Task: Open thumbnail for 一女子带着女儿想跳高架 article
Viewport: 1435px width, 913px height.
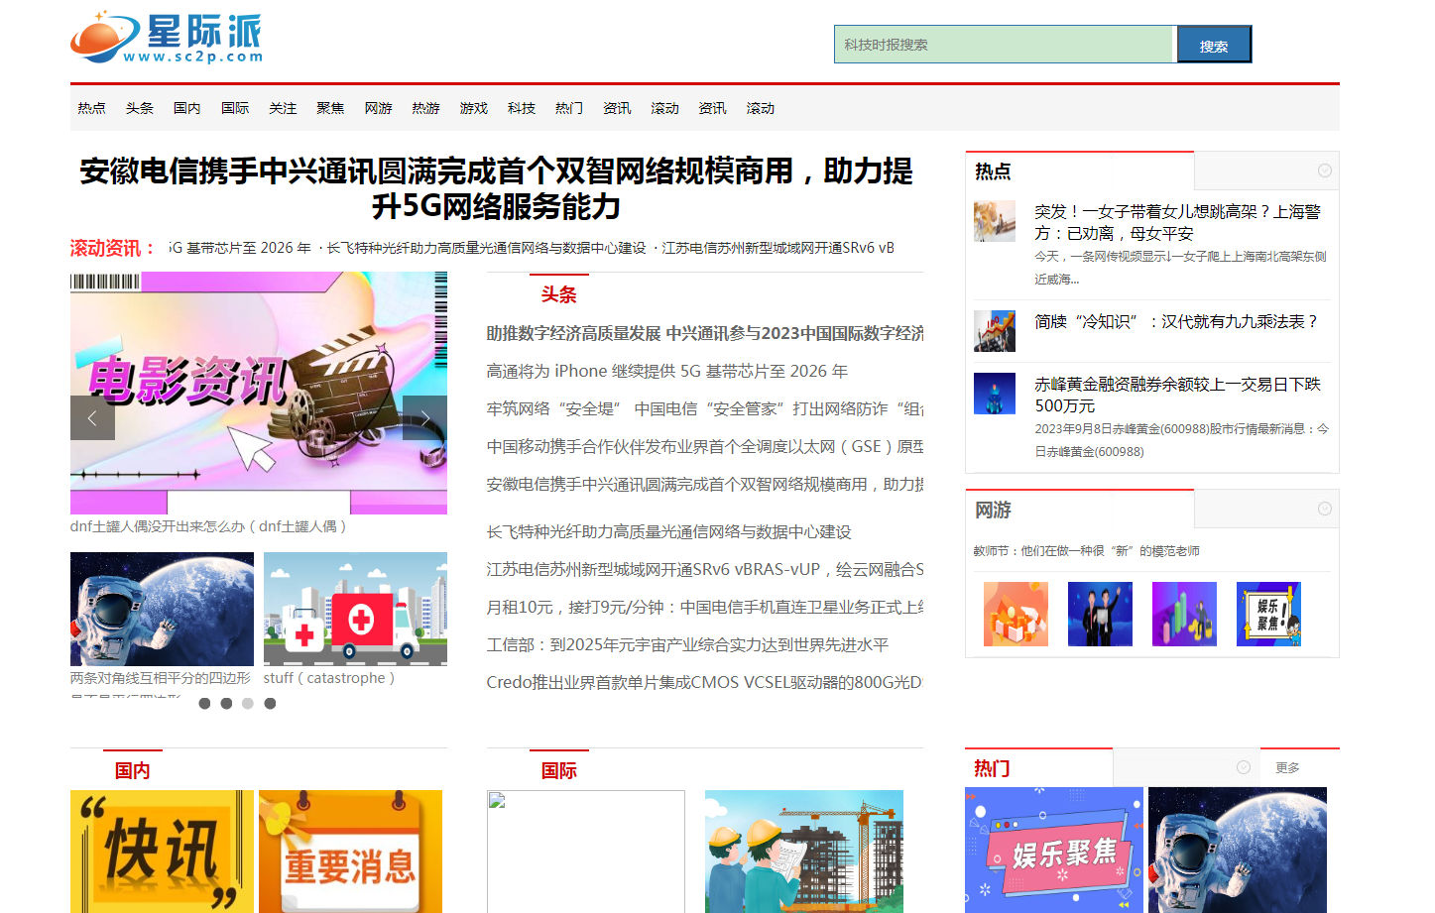Action: click(995, 221)
